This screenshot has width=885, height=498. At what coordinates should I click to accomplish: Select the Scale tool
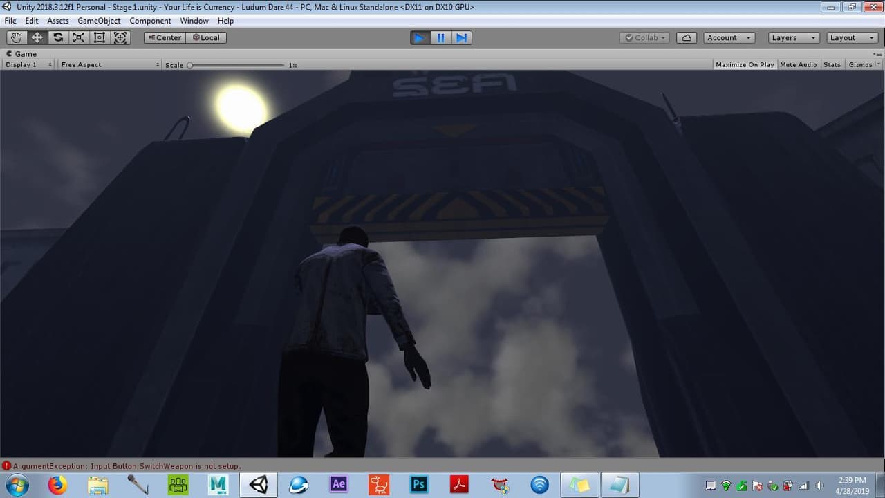point(79,37)
